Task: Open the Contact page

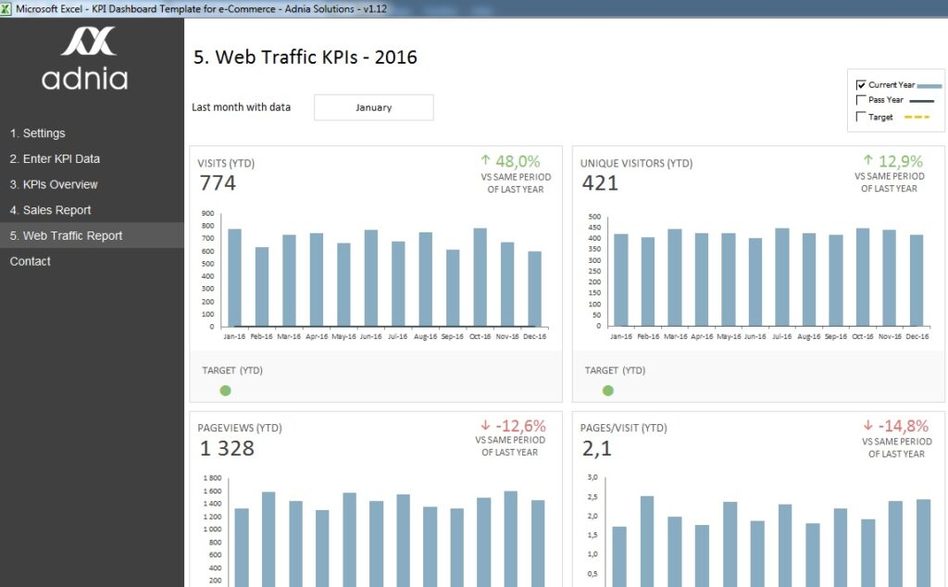Action: (x=30, y=261)
